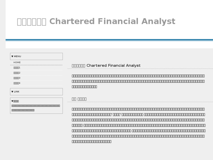Click the triangle in the bottom sidebar box
Image resolution: width=213 pixels, height=160 pixels.
click(x=12, y=101)
